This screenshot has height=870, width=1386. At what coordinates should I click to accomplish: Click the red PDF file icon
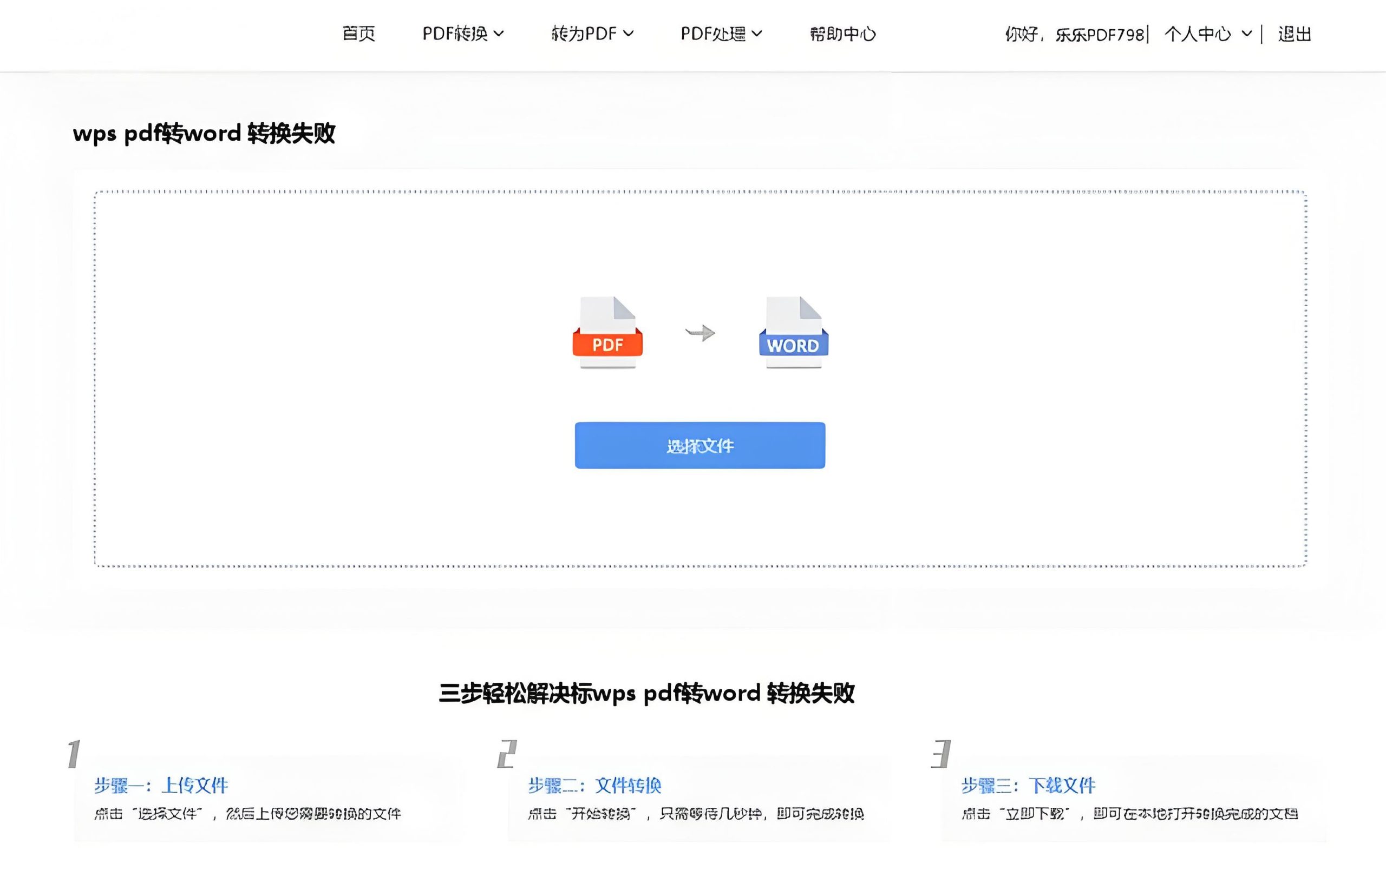608,332
